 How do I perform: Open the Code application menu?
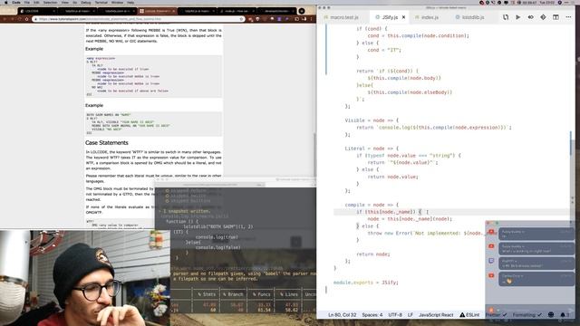point(16,2)
